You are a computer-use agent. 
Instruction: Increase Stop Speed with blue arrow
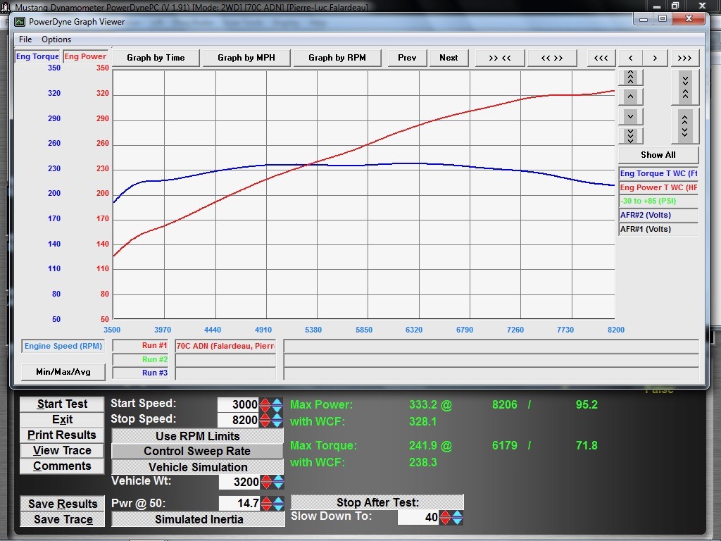(277, 421)
